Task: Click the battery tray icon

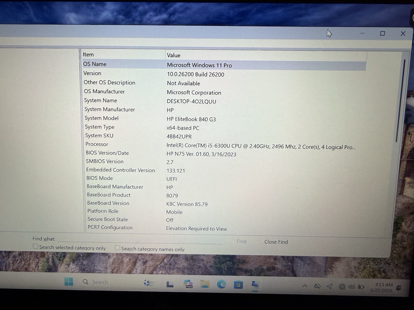Action: pos(361,287)
